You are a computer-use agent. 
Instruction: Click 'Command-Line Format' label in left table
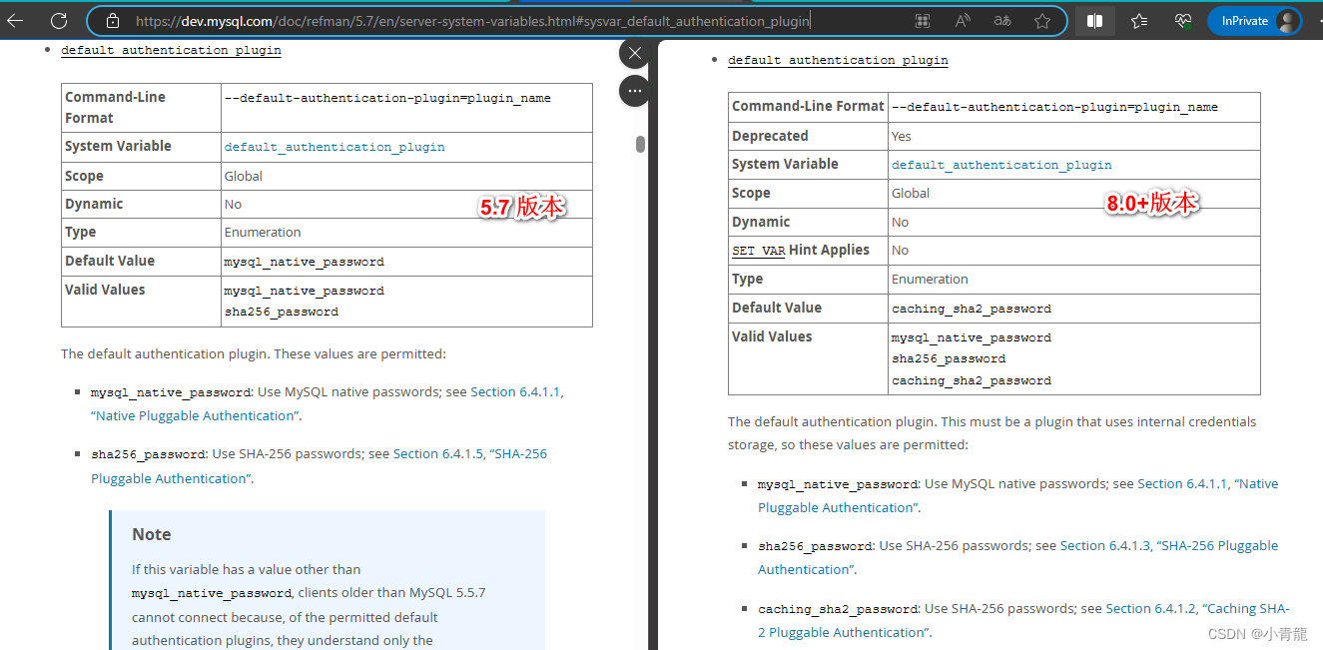pos(115,107)
